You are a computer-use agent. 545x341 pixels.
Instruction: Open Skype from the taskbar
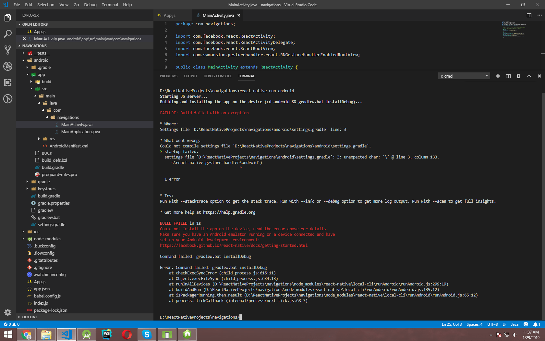pyautogui.click(x=147, y=335)
